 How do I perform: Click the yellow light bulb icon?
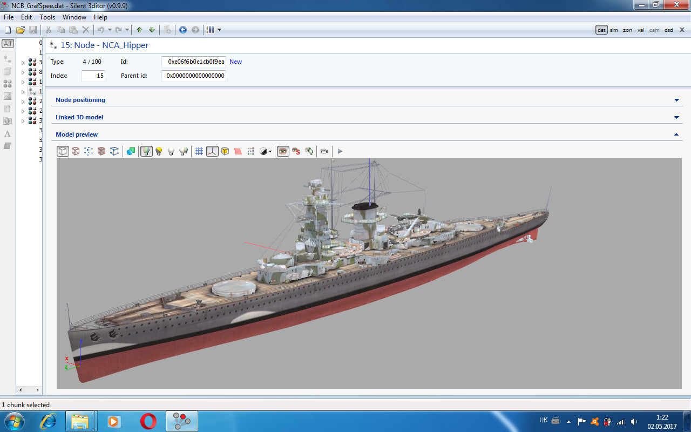pos(159,151)
